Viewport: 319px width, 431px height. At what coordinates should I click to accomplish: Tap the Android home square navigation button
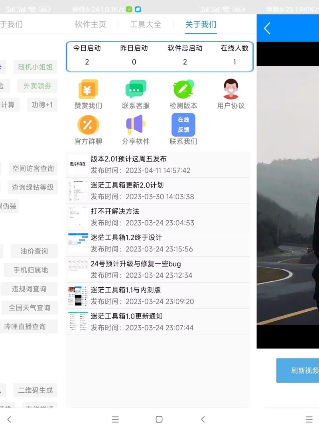(159, 419)
